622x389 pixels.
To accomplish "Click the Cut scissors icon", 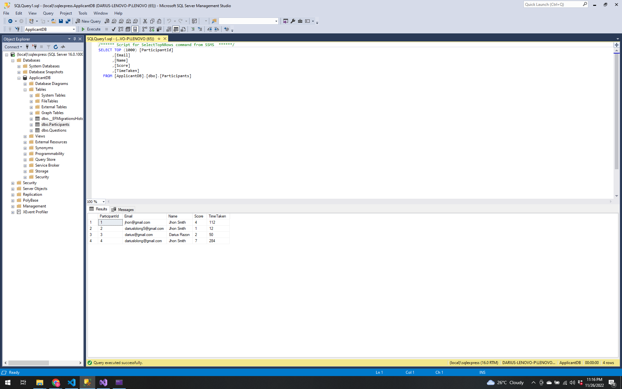I will tap(145, 21).
